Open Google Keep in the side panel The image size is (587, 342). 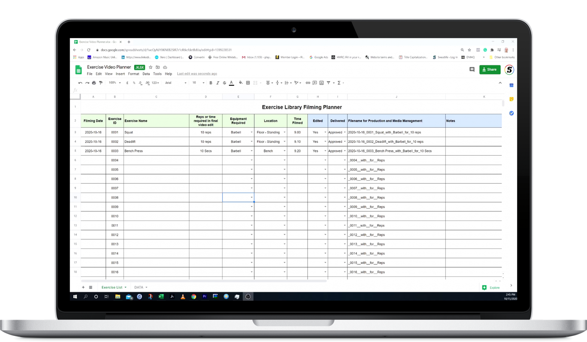pos(511,99)
